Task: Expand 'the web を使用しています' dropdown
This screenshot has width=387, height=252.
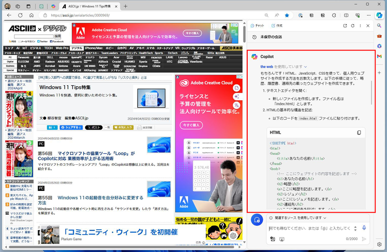Action: tap(284, 66)
